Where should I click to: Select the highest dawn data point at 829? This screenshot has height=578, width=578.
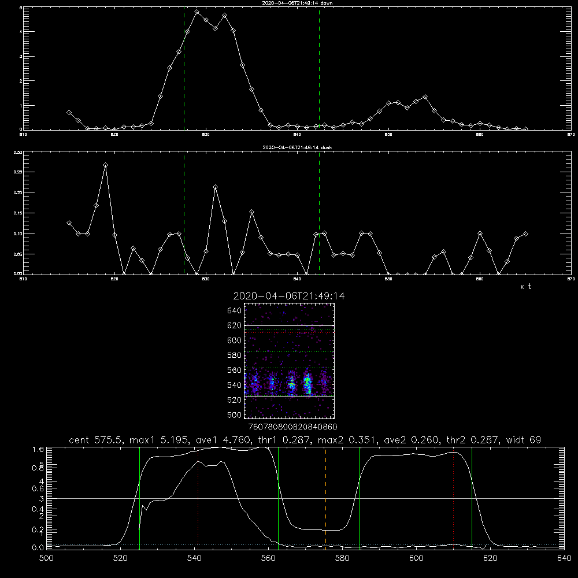(x=197, y=12)
